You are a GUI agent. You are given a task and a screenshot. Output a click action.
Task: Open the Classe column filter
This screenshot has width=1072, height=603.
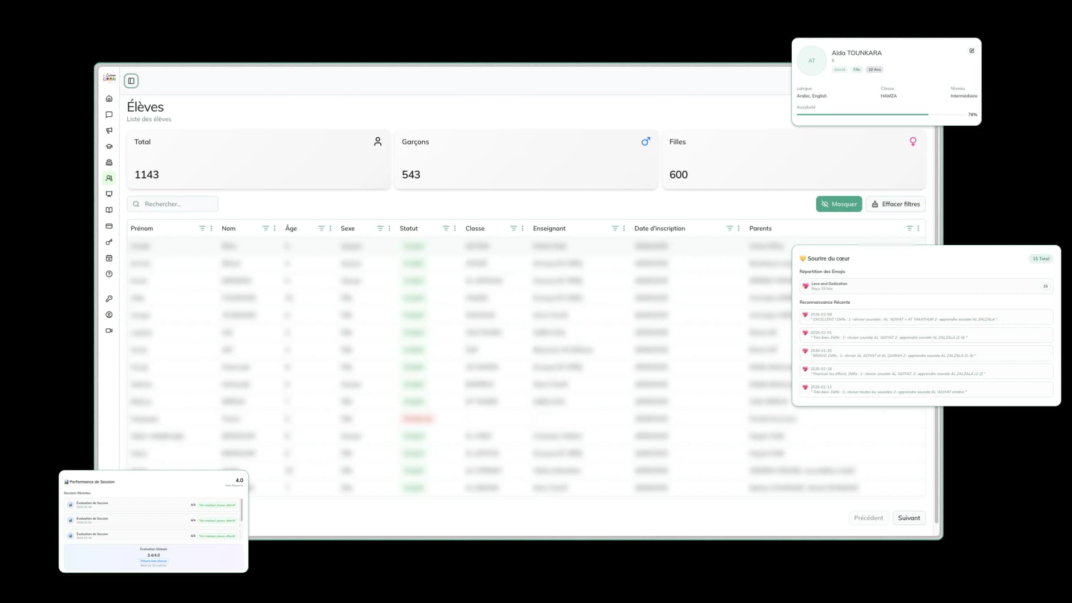(513, 228)
